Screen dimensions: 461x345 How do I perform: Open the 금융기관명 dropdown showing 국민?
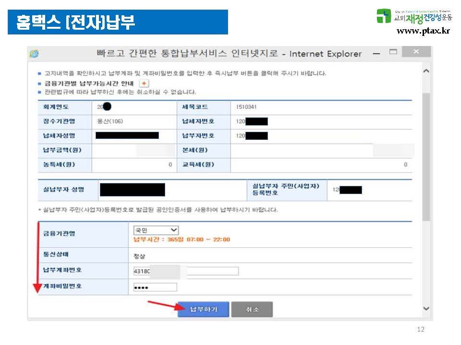tap(156, 230)
